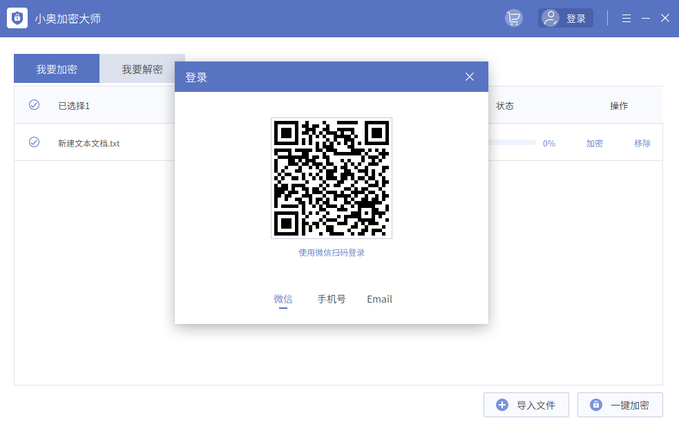The height and width of the screenshot is (429, 679).
Task: Select the 手机号 login method
Action: pyautogui.click(x=332, y=299)
